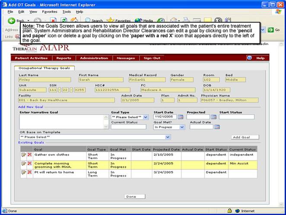The height and width of the screenshot is (215, 286).
Task: Click the browser Back arrow icon
Action: (12, 20)
